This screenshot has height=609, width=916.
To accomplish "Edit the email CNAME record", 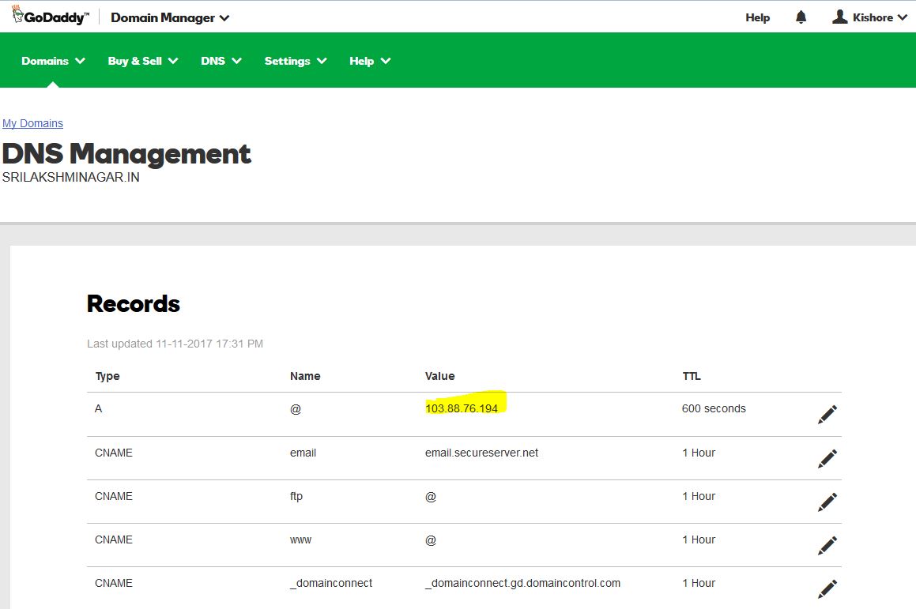I will 827,458.
